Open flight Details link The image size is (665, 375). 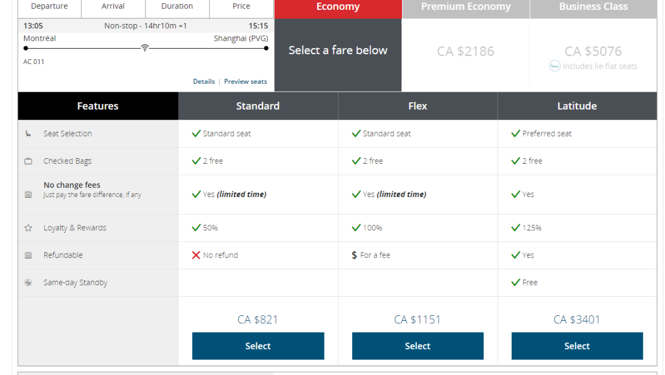[x=204, y=81]
